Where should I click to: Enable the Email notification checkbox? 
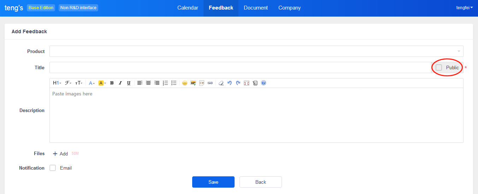pos(53,168)
